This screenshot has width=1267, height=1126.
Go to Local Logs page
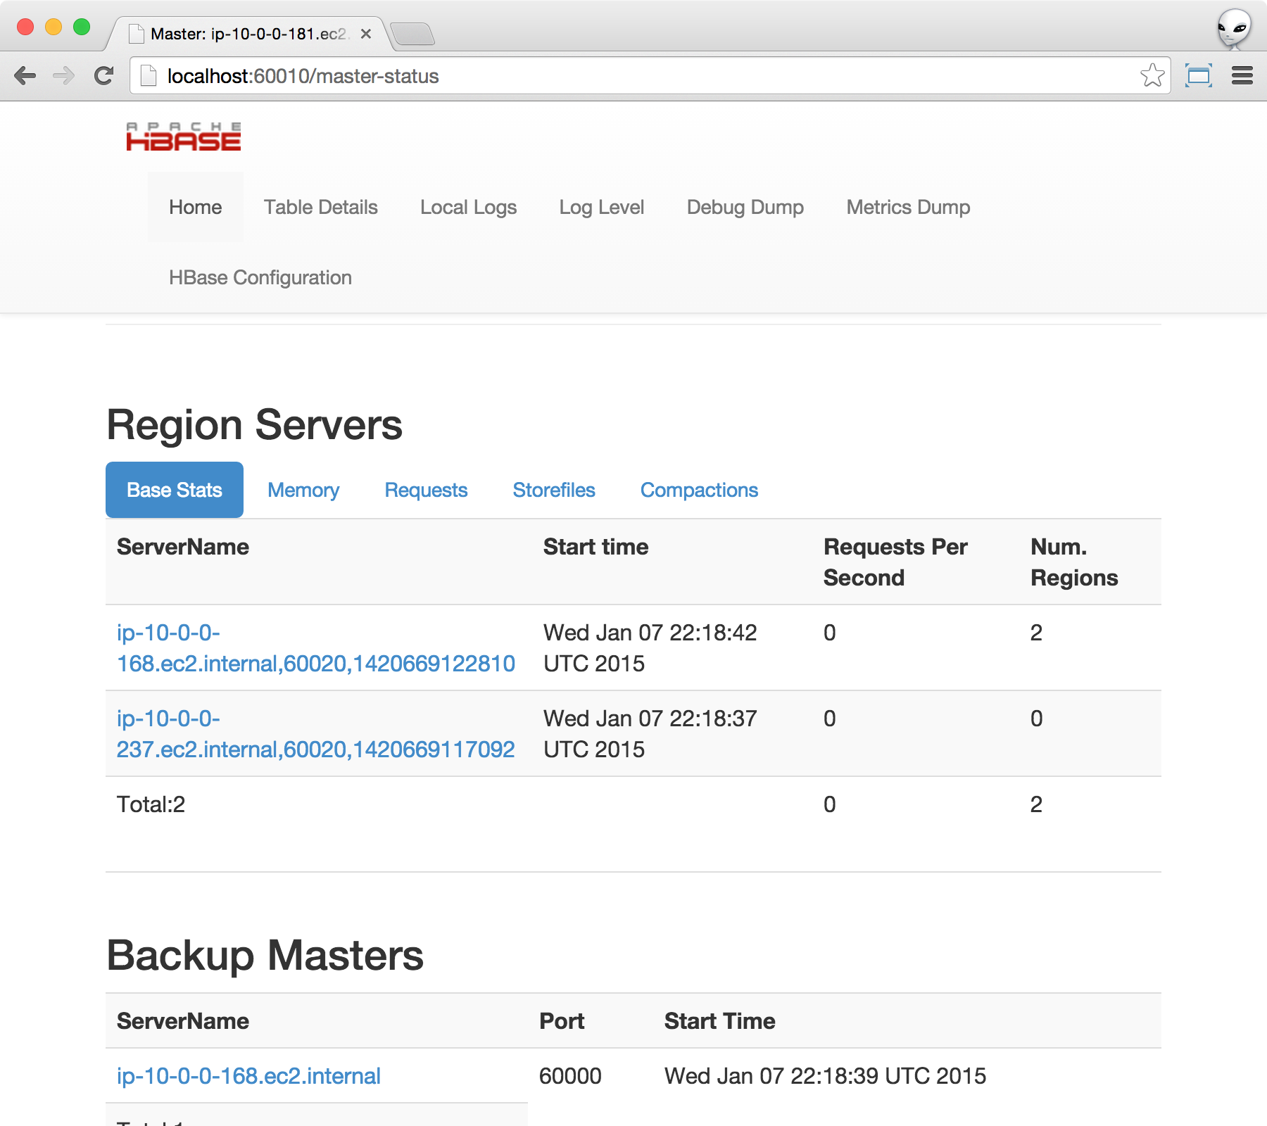click(x=468, y=207)
